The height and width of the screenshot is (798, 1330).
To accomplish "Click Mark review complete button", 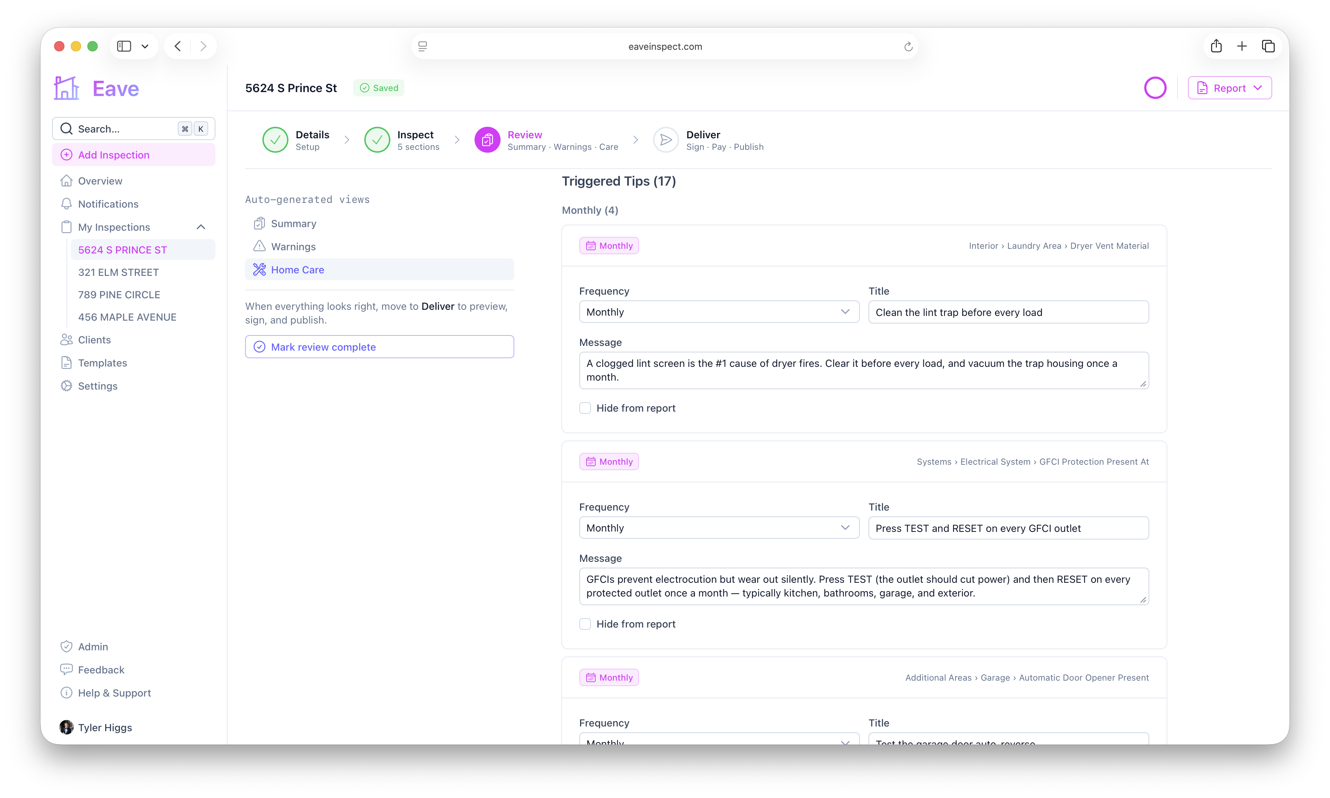I will coord(379,347).
